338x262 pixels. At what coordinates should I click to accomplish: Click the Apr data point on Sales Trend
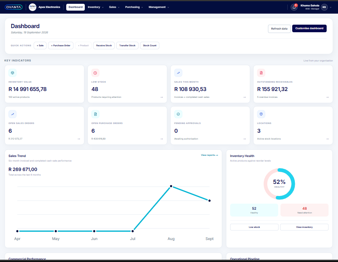(17, 231)
